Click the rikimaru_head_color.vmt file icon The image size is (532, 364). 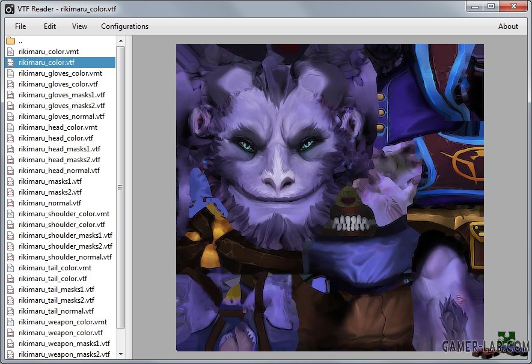(10, 127)
